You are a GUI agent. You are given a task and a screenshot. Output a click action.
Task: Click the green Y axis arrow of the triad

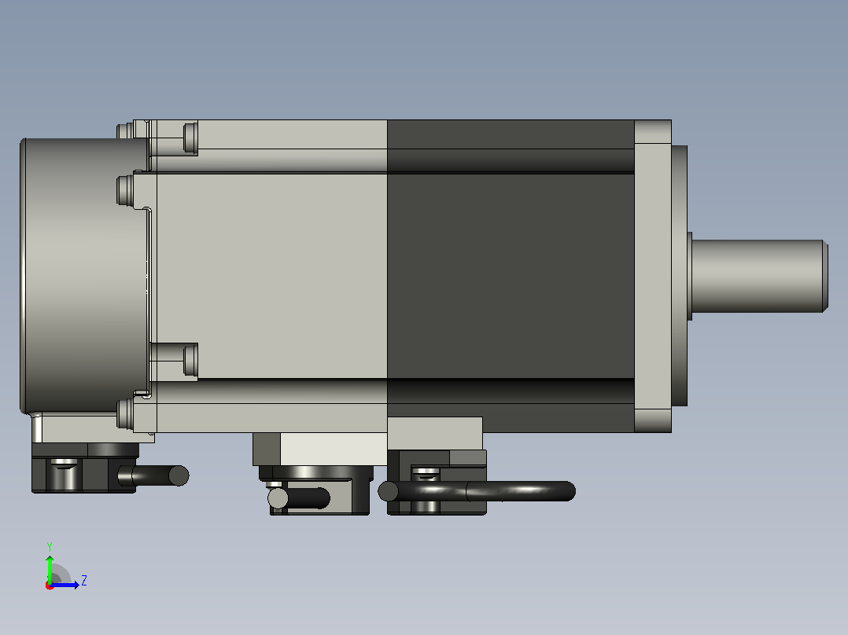tap(50, 569)
